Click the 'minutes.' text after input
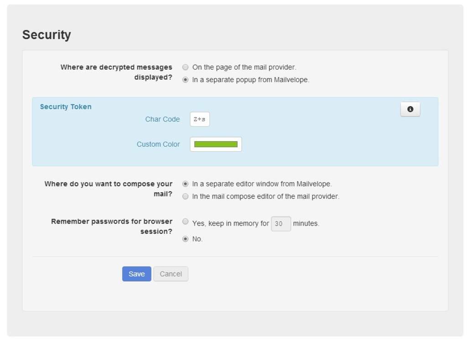 [x=306, y=223]
